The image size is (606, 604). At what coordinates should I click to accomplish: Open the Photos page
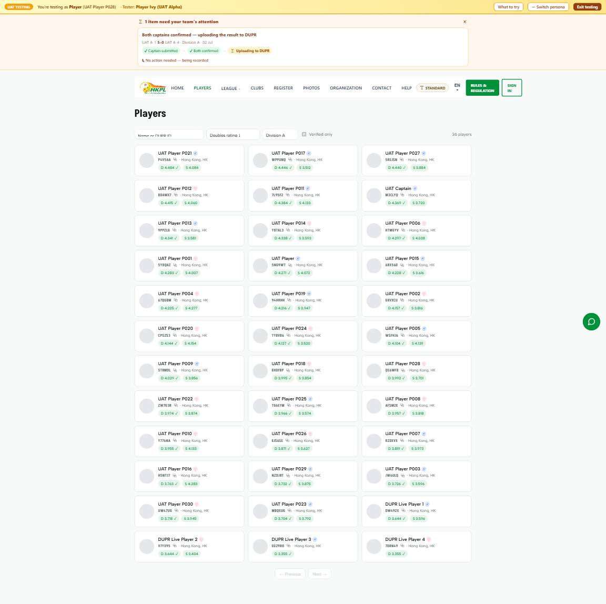[x=311, y=88]
